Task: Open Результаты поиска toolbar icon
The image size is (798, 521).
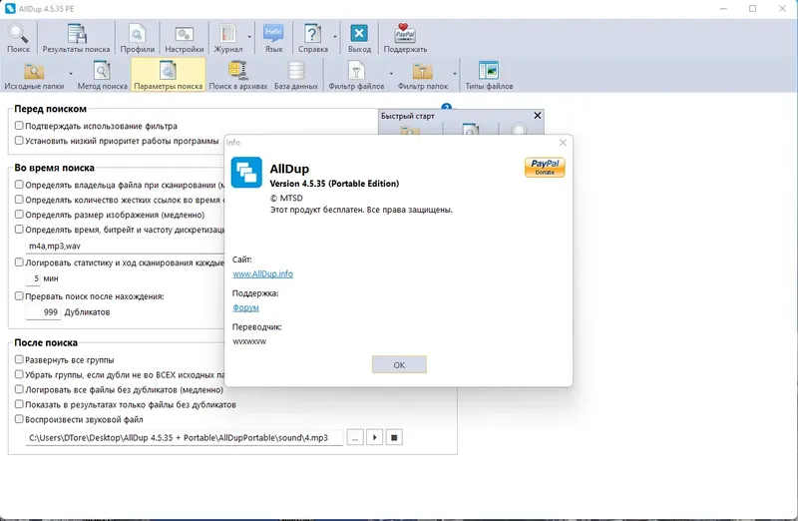Action: (x=77, y=38)
